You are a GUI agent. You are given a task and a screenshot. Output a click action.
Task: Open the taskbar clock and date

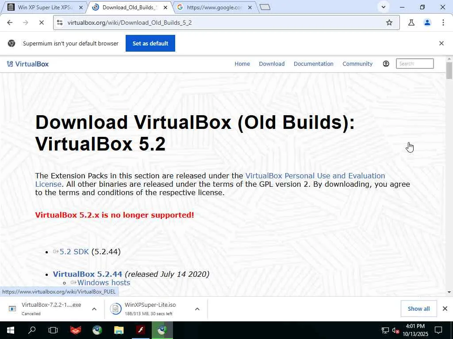click(x=415, y=330)
